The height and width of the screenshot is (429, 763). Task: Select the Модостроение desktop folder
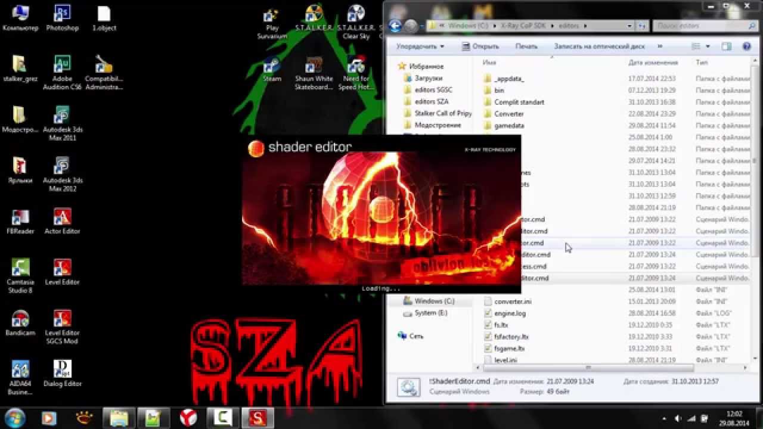pos(20,119)
